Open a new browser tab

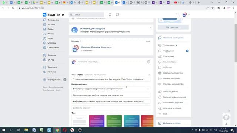pos(199,3)
